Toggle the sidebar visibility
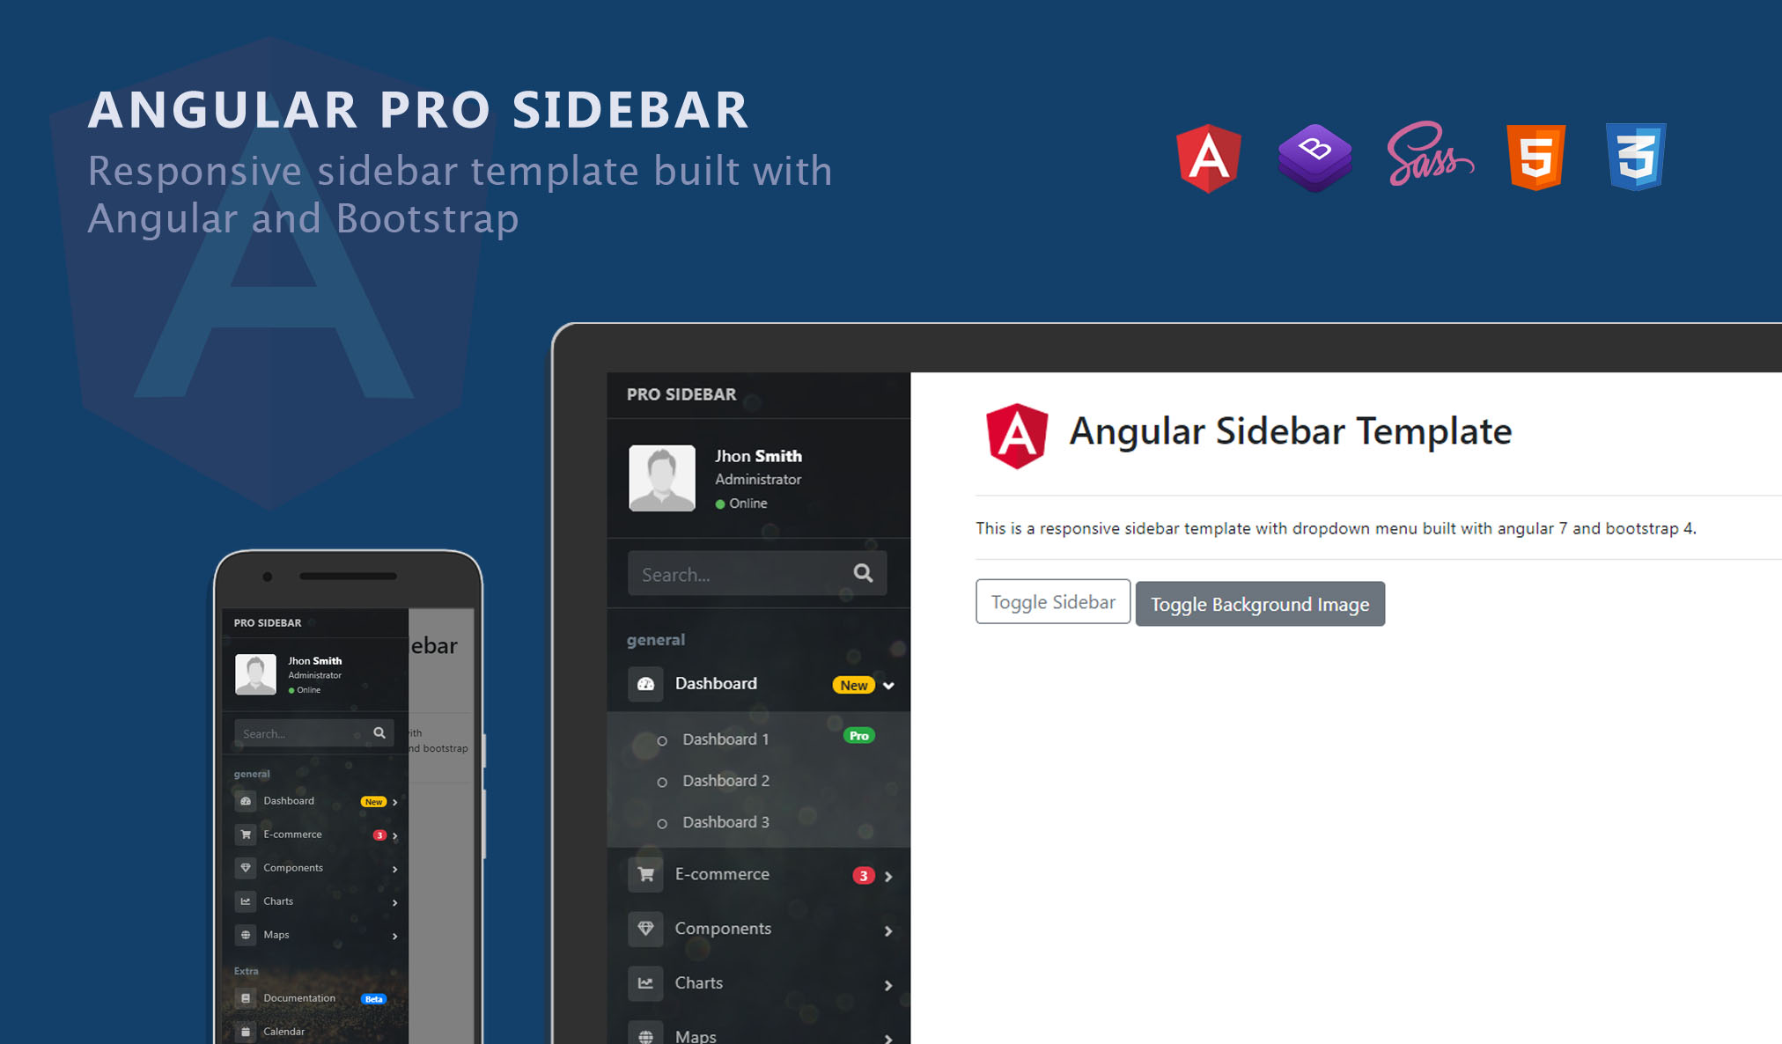This screenshot has width=1782, height=1044. click(1054, 603)
